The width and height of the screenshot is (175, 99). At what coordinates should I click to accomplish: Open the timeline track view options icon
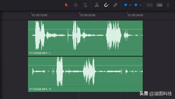click(159, 5)
